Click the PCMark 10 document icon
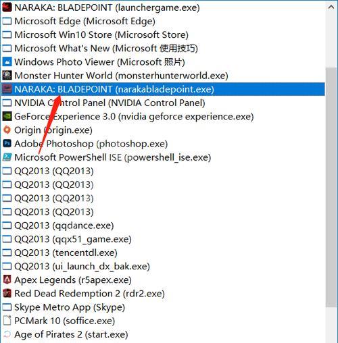 [x=7, y=321]
